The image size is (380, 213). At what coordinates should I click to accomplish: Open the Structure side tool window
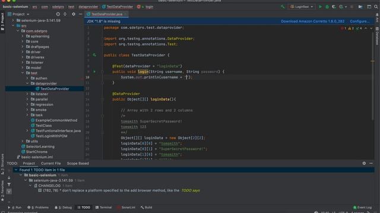pos(2,164)
